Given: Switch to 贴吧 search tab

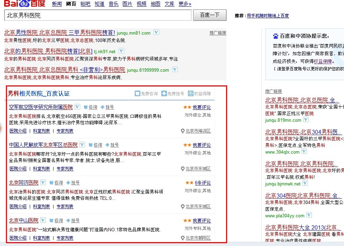Looking at the screenshot, I should tap(85, 4).
